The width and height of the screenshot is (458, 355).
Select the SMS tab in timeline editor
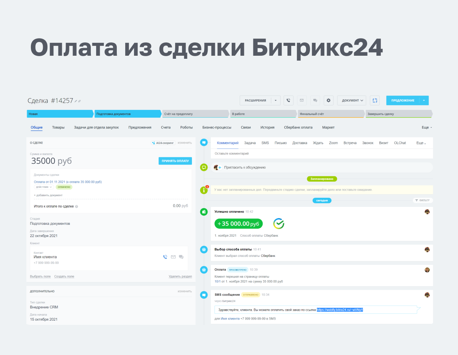point(265,143)
